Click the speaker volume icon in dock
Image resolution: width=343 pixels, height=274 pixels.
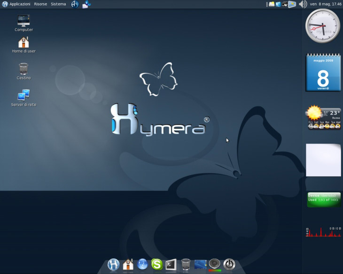tap(215, 265)
